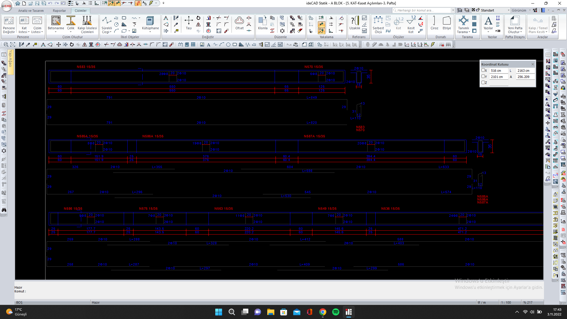Click the Redo arrow in quick access toolbar

click(x=57, y=3)
